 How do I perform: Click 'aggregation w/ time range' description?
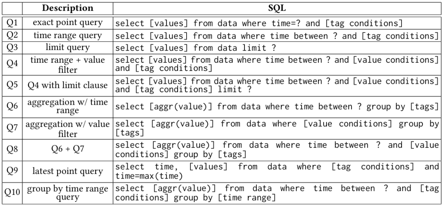coord(68,106)
